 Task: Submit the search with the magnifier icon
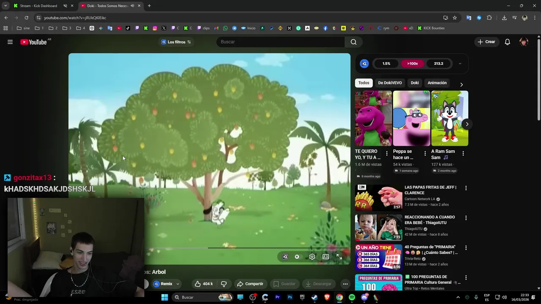click(x=353, y=42)
